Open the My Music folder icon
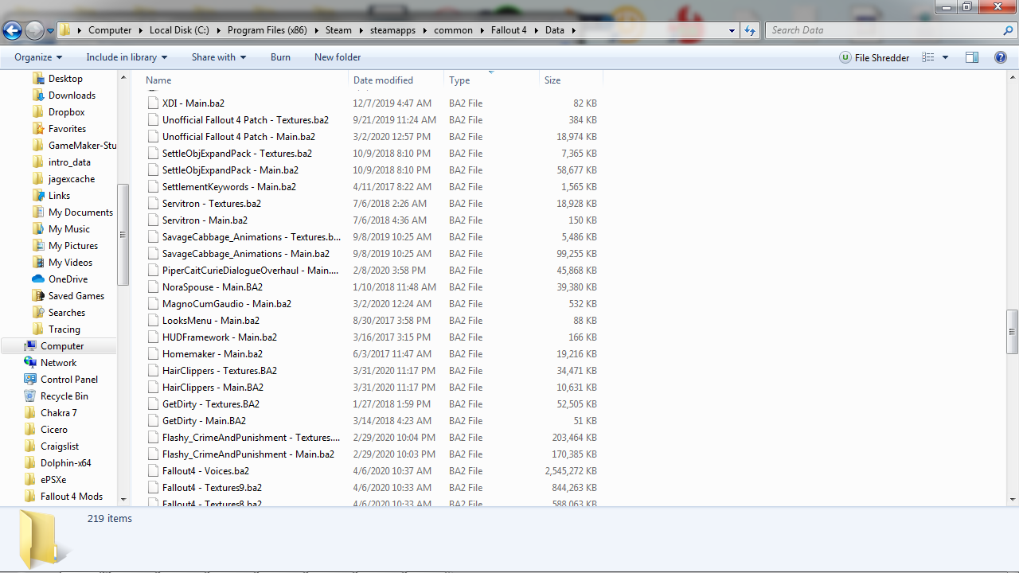Viewport: 1019px width, 573px height. point(37,229)
